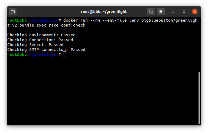Minimize the terminal window
Screen dimensions: 208x133
(173, 12)
